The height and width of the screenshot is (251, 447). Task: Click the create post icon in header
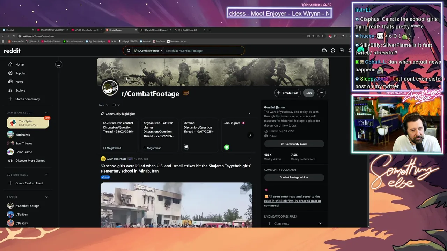[342, 51]
